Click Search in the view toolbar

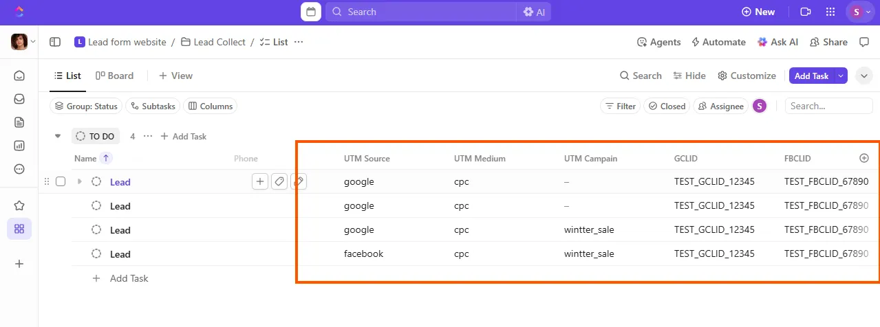click(641, 76)
